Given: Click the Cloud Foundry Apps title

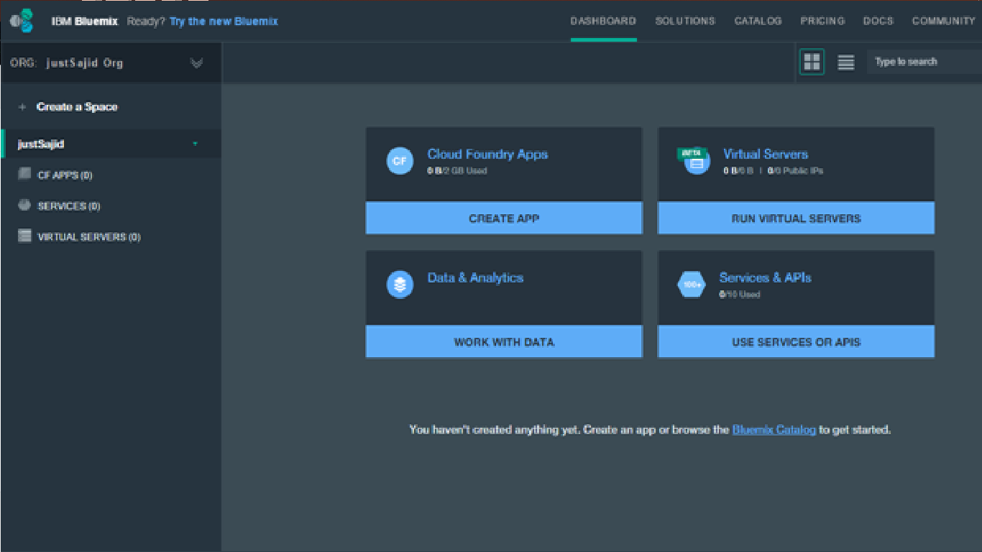Looking at the screenshot, I should (487, 154).
